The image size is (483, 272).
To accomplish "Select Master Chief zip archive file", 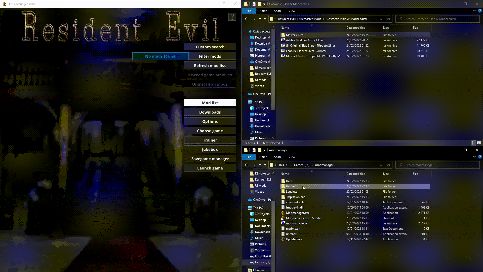I will pyautogui.click(x=314, y=56).
